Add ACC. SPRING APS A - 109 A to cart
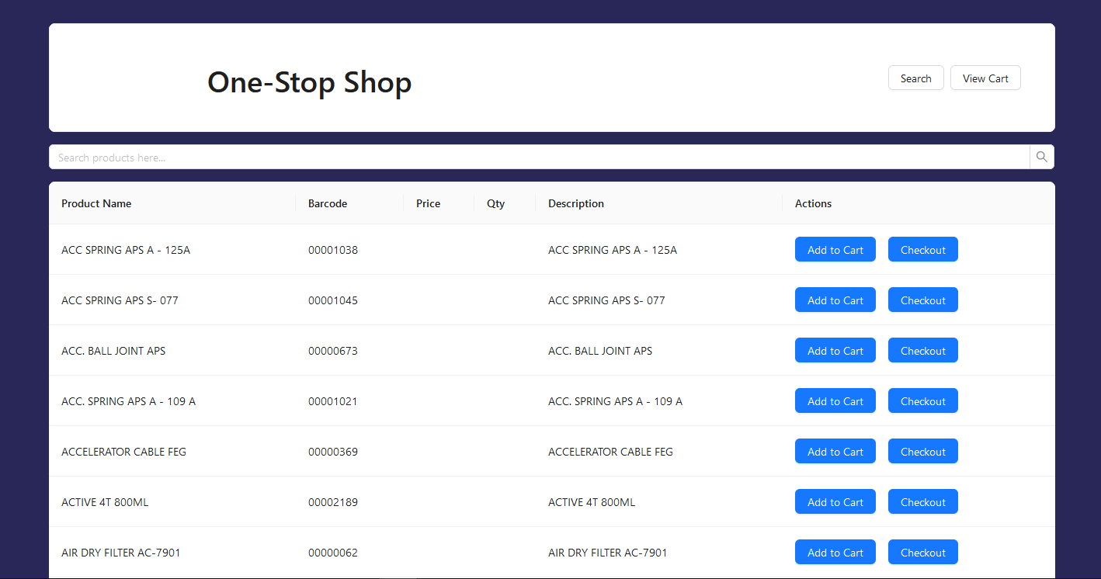 (835, 401)
